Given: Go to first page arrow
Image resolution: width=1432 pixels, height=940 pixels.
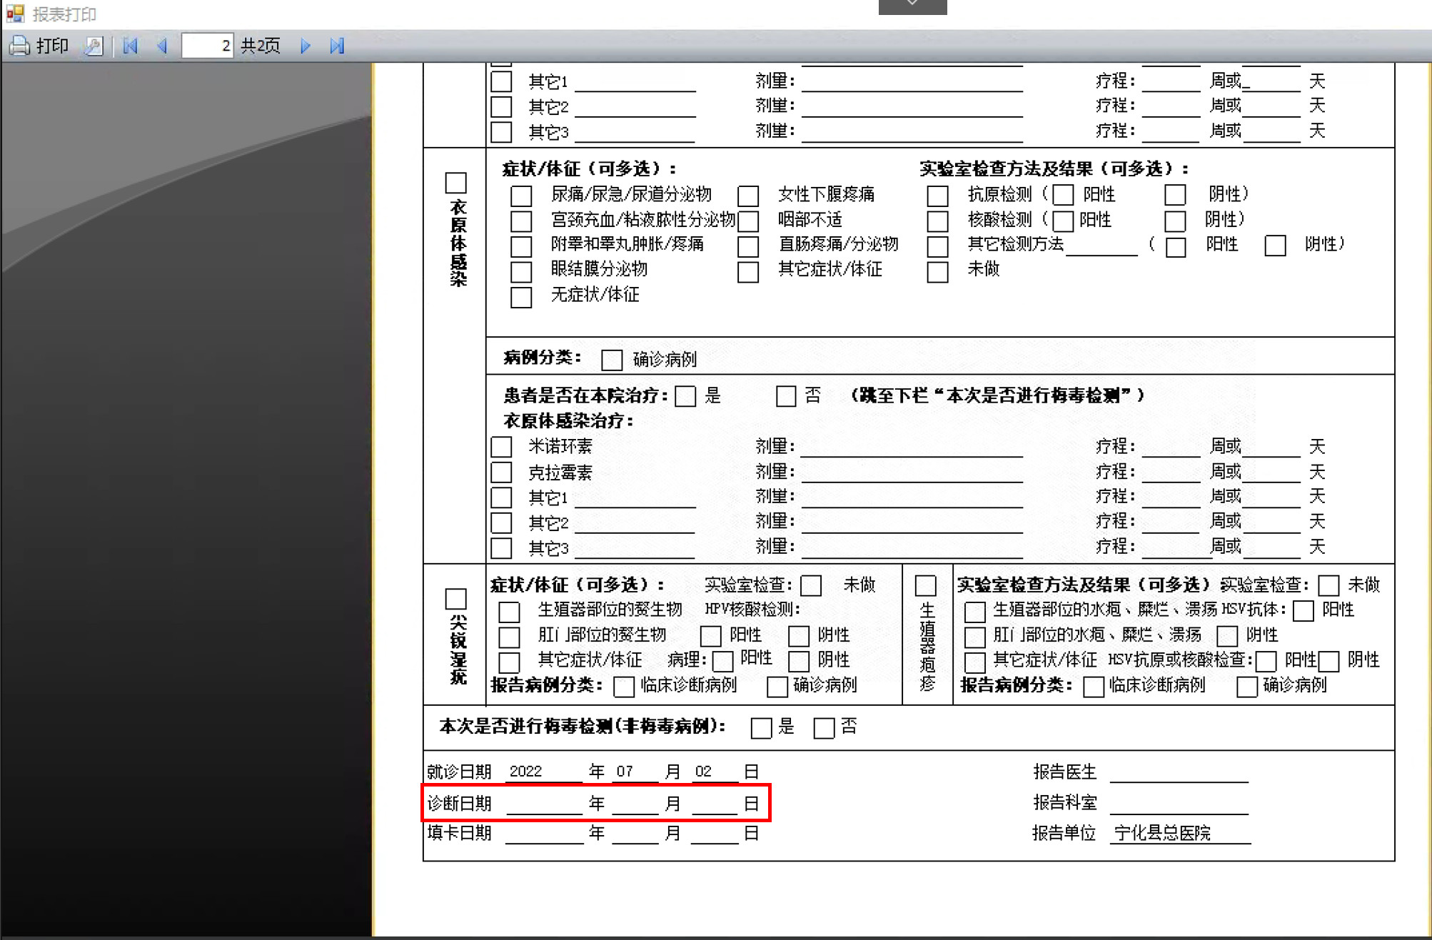Looking at the screenshot, I should (130, 46).
